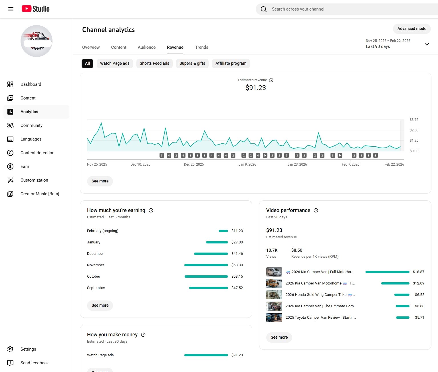Select the Shorts Feed ads filter chip
Image resolution: width=438 pixels, height=372 pixels.
154,64
